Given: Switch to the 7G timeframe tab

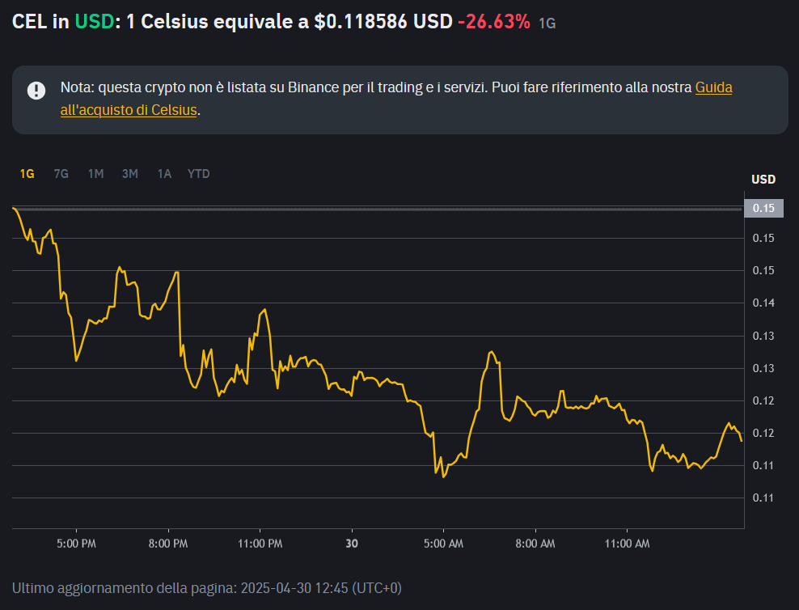Looking at the screenshot, I should (61, 174).
